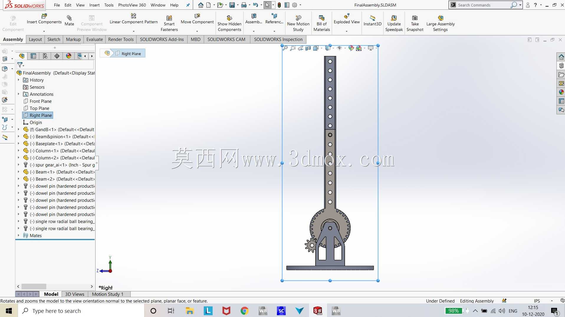Open the DisplayManager color ball tab
Image resolution: width=565 pixels, height=317 pixels.
pyautogui.click(x=69, y=56)
